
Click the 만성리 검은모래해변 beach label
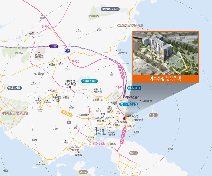coord(122,52)
